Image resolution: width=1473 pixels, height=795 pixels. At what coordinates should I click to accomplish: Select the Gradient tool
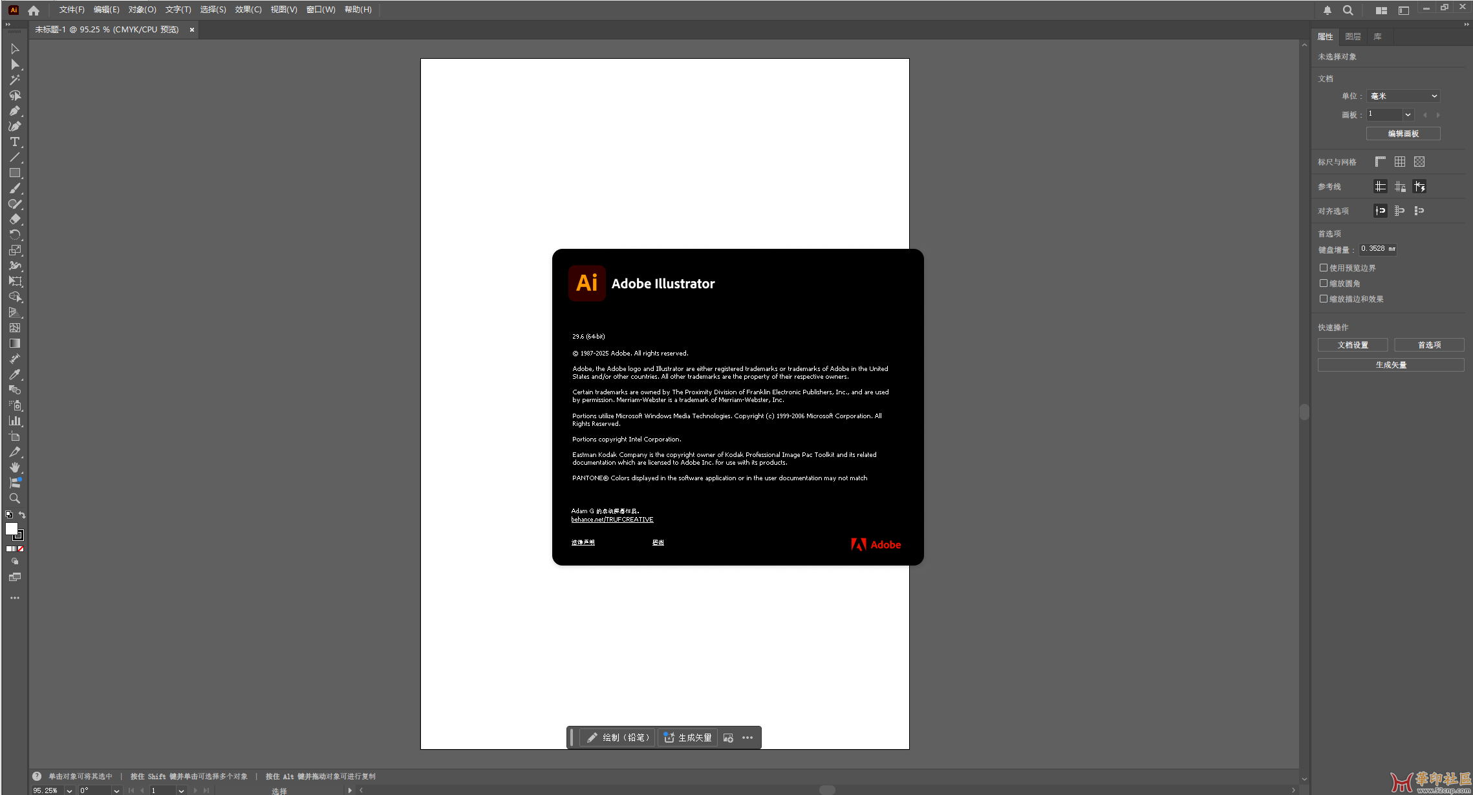[15, 344]
